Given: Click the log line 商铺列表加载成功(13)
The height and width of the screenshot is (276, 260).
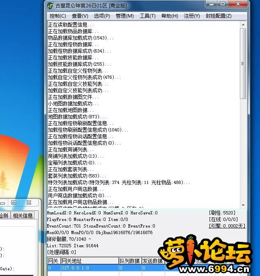Looking at the screenshot, I should click(76, 156).
